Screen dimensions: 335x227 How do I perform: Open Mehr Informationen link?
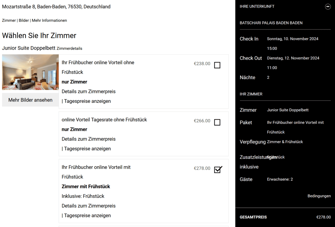point(49,20)
